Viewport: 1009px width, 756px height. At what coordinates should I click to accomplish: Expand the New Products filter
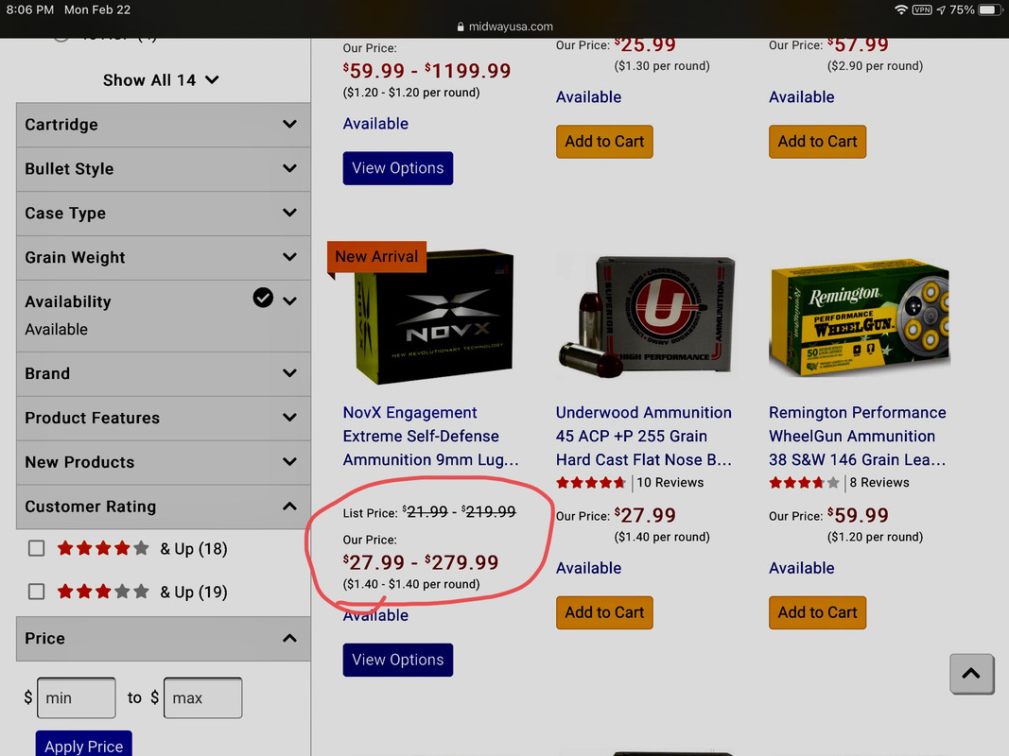[x=164, y=462]
